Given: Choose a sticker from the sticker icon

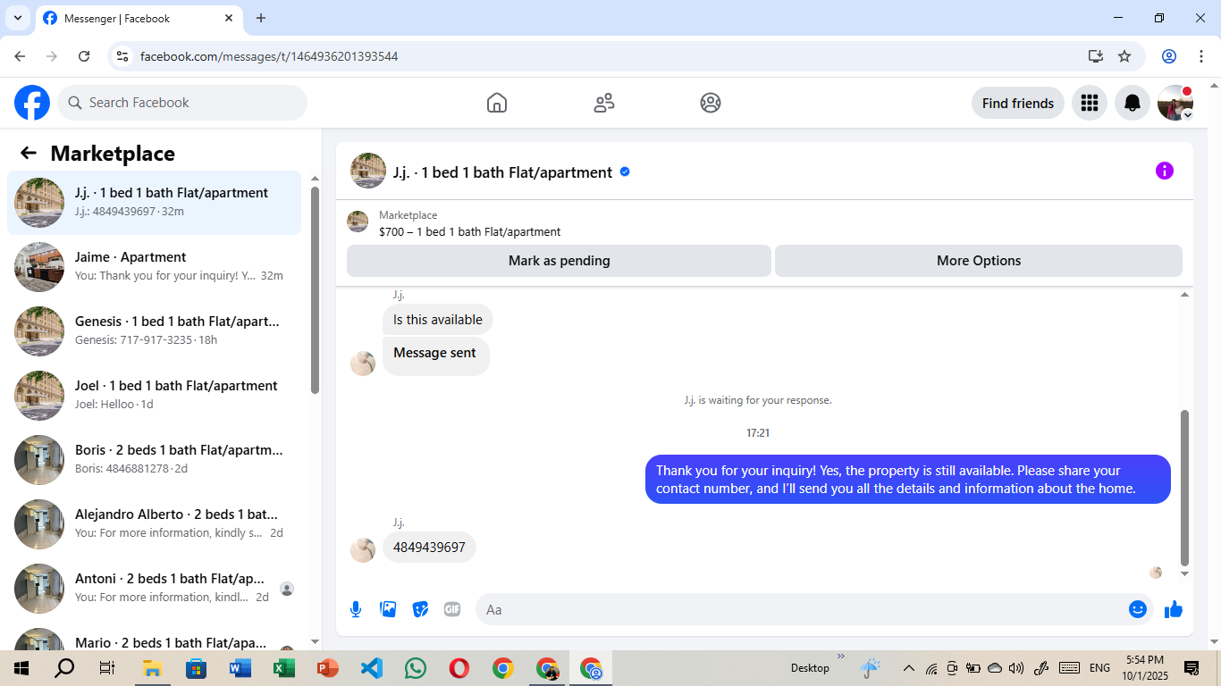Looking at the screenshot, I should 420,609.
